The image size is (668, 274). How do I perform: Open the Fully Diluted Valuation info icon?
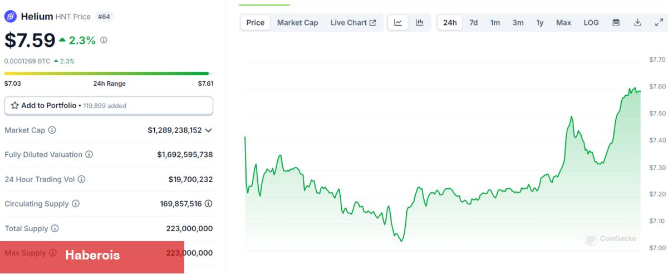pyautogui.click(x=89, y=155)
